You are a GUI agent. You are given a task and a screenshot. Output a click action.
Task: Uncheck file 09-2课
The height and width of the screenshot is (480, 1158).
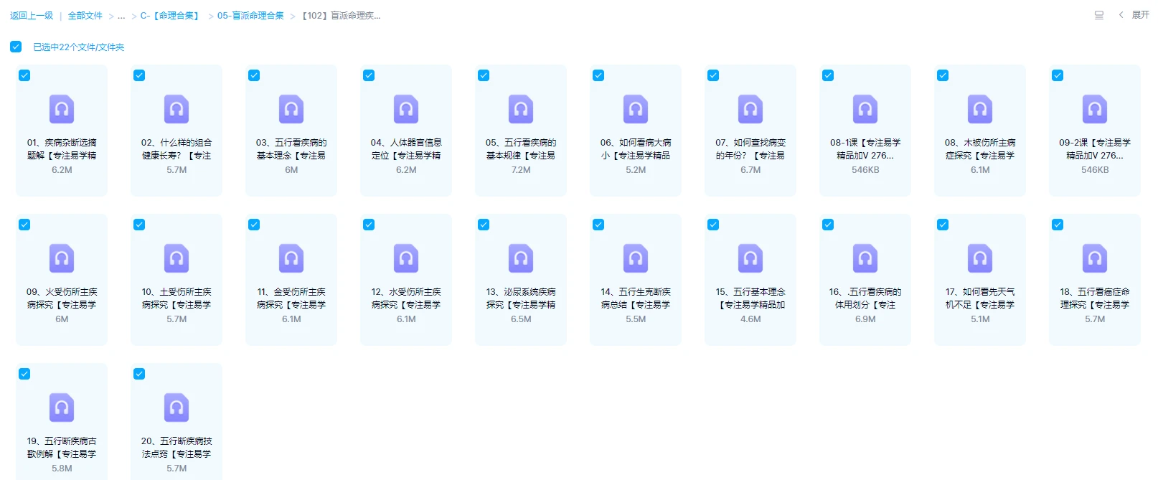[x=1058, y=75]
